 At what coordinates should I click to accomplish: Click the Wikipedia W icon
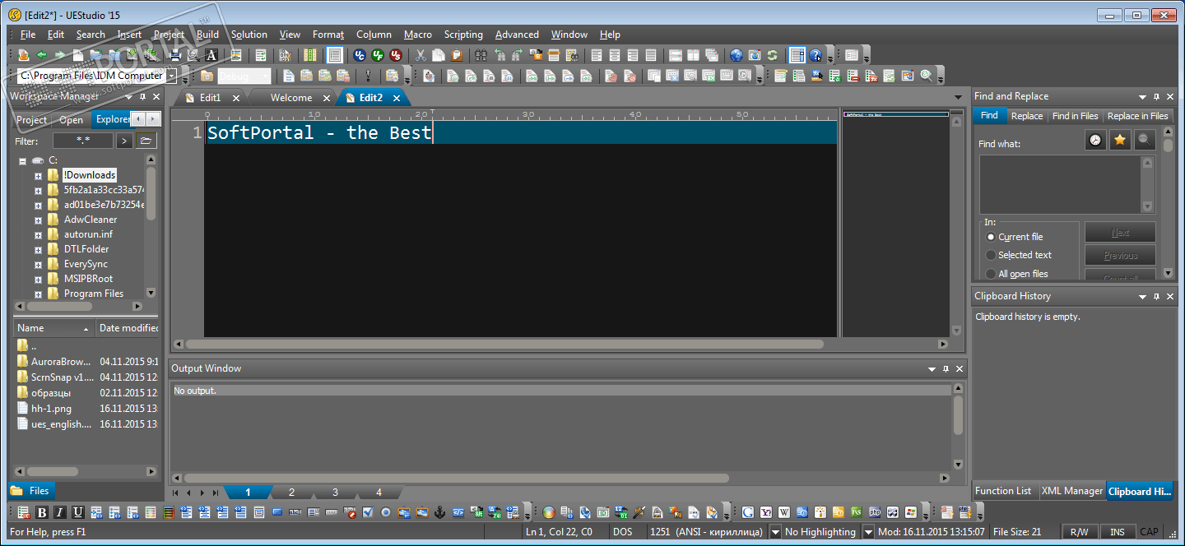(784, 512)
